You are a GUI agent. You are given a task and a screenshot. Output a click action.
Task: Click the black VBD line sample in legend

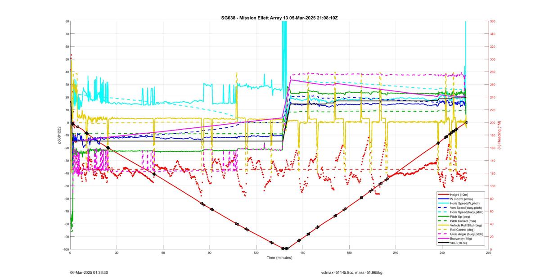(443, 242)
